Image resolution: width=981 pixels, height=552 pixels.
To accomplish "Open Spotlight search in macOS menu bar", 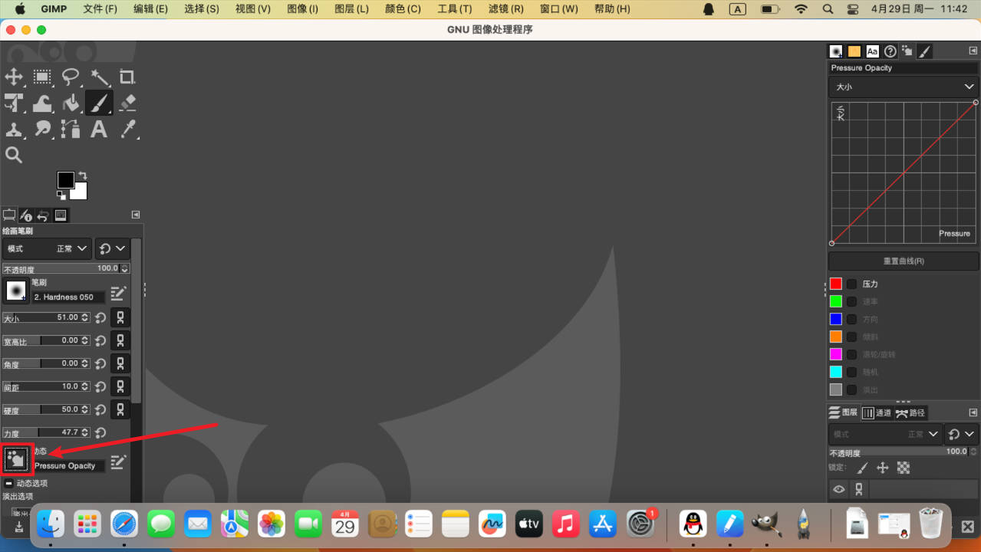I will click(828, 9).
